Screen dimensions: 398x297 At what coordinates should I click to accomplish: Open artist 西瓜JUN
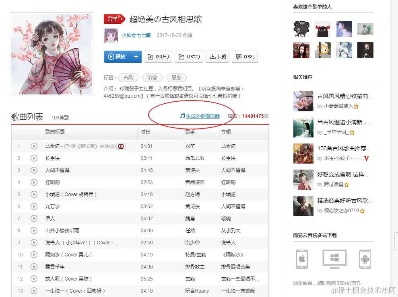195,158
